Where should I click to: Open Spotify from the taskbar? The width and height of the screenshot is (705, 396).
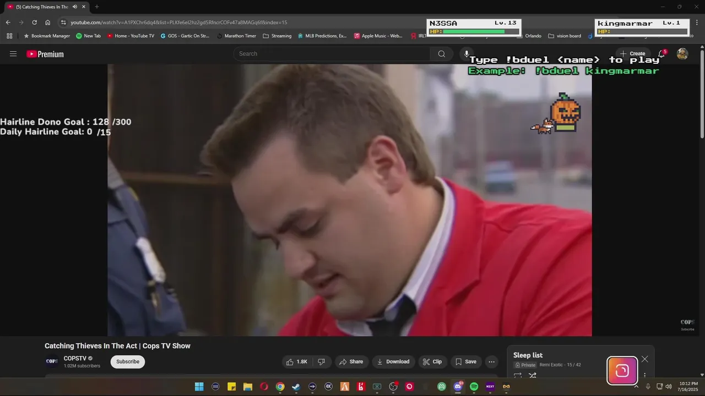coord(474,387)
